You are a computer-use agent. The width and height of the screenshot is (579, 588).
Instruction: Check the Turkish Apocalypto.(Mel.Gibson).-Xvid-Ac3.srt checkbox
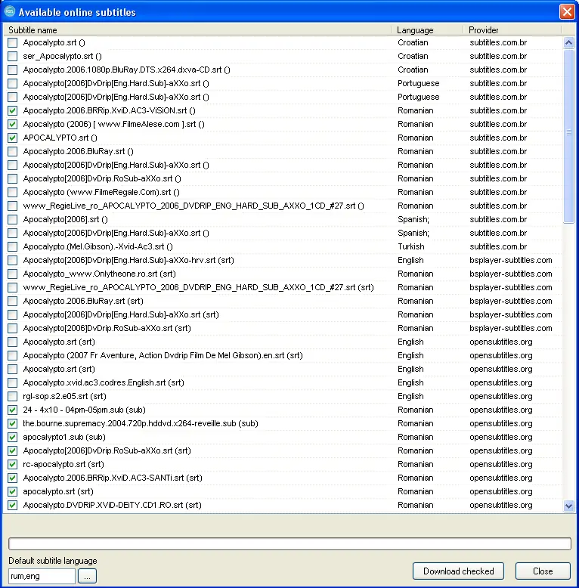coord(12,246)
